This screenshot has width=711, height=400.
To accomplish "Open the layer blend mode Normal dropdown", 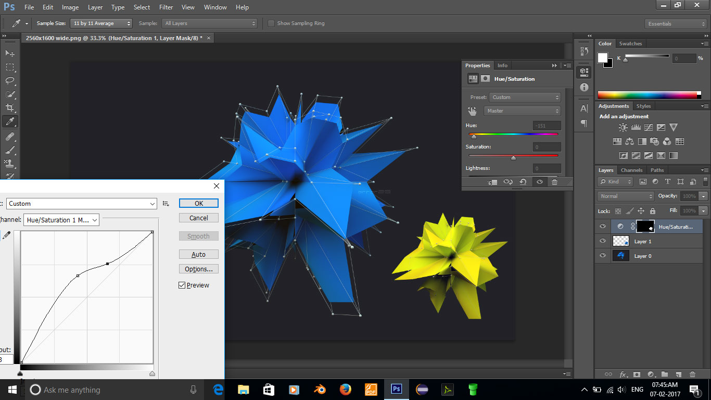I will (626, 196).
